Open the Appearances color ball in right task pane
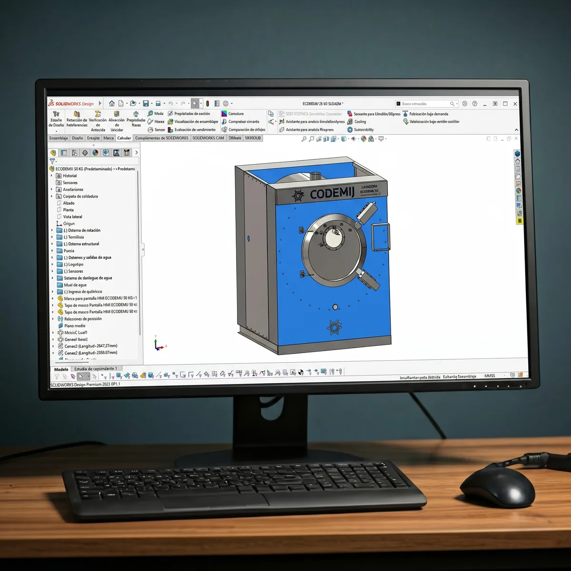Screen dimensions: 571x571 click(x=519, y=191)
